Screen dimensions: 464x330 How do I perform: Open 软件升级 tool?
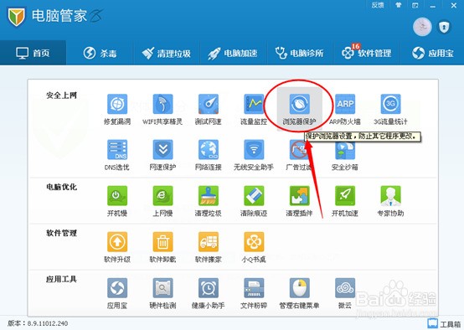(117, 242)
